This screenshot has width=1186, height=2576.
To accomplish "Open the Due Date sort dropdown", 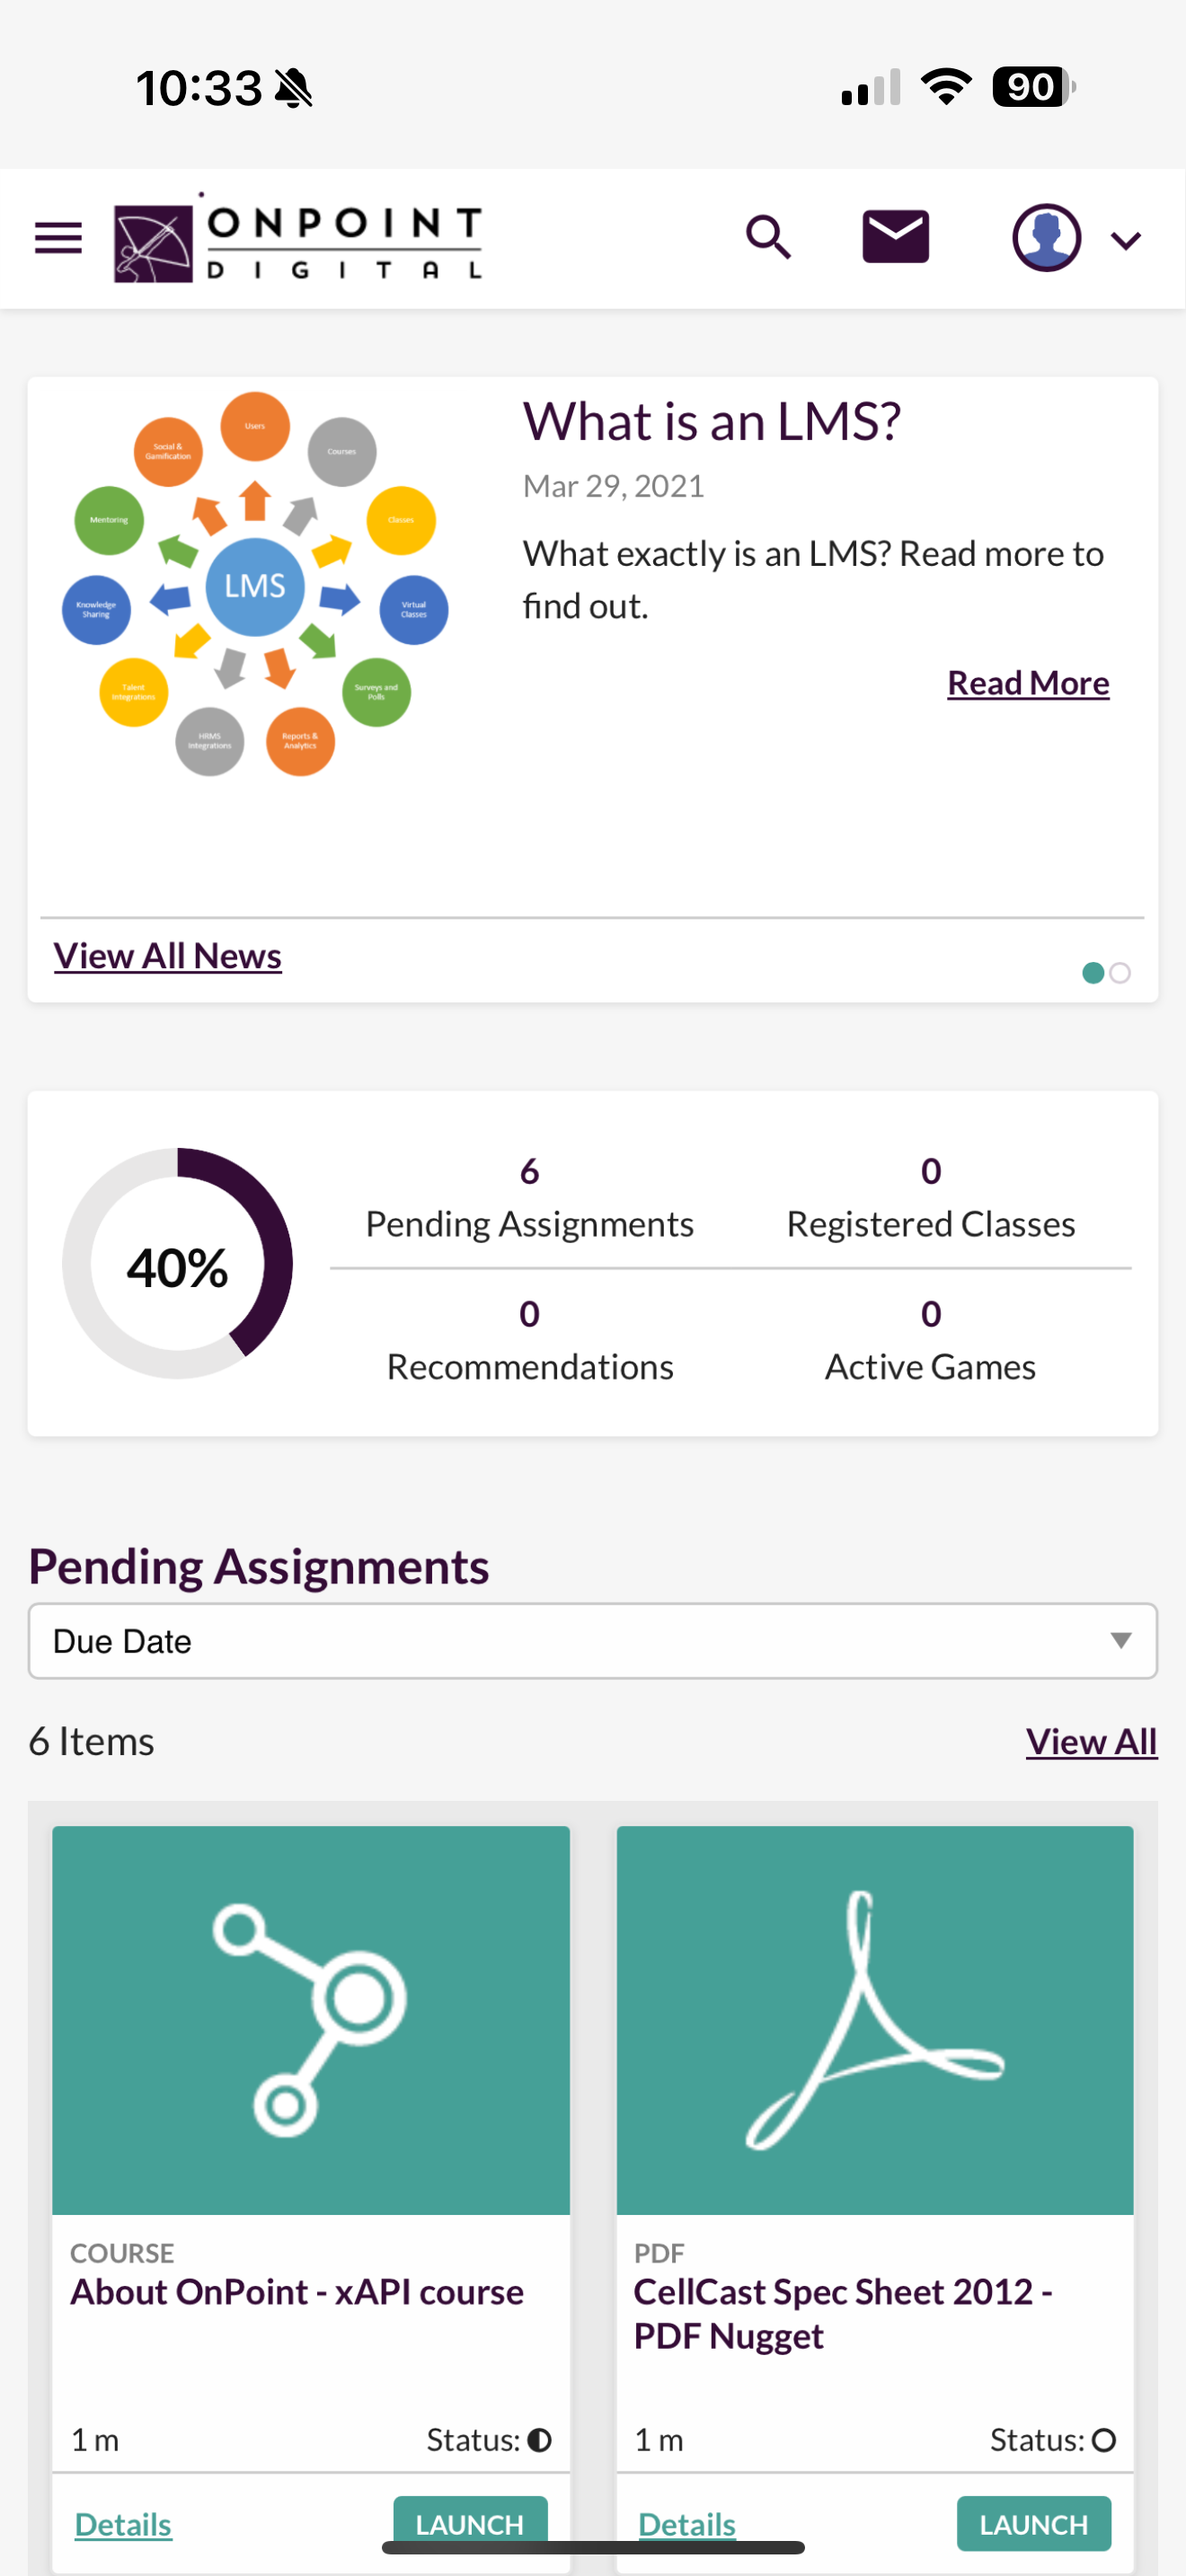I will (x=593, y=1641).
